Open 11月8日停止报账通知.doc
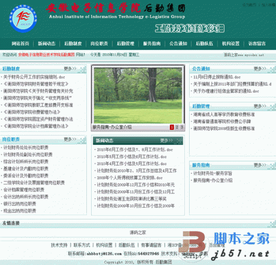The image size is (276, 265). pos(217,77)
